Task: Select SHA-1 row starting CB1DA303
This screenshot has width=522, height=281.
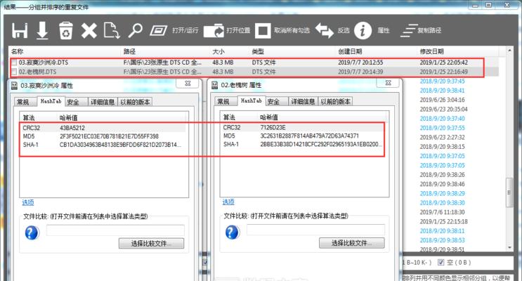Action: click(103, 145)
